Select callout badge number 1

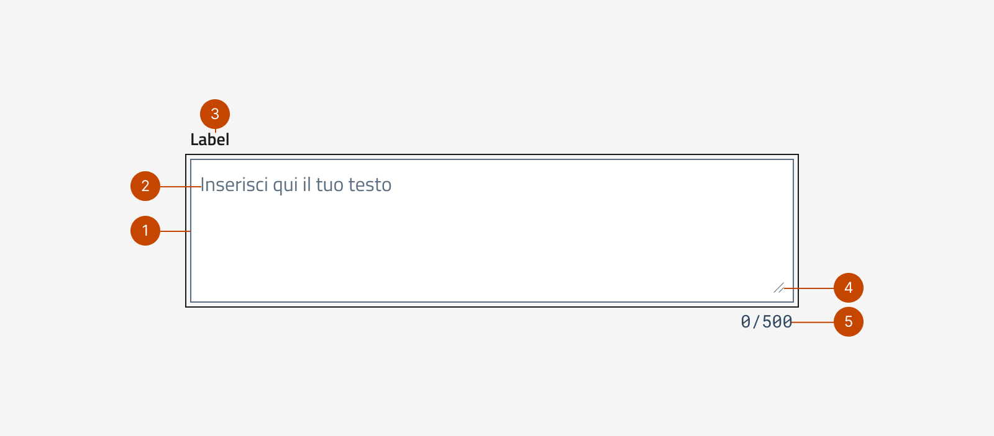(145, 231)
